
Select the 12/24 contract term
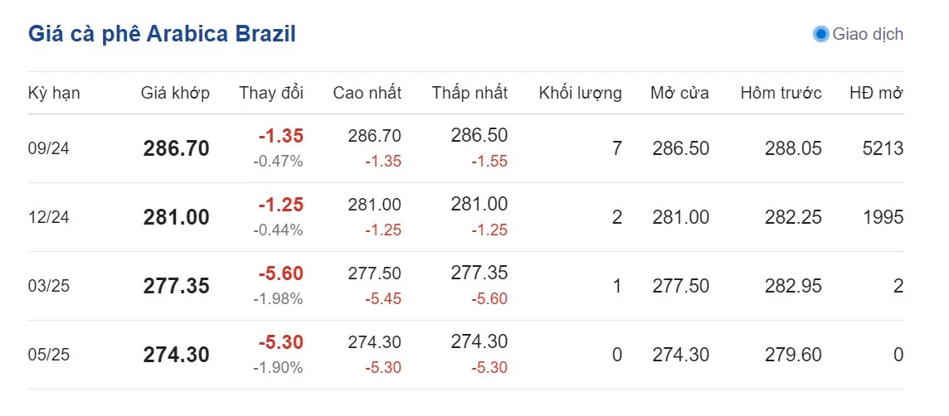click(x=49, y=217)
